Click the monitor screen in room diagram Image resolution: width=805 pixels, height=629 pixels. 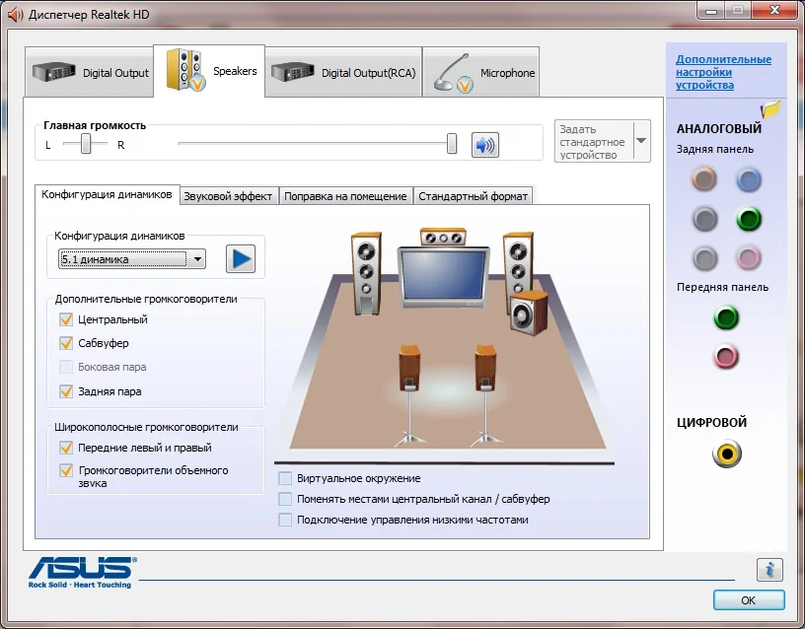point(444,277)
